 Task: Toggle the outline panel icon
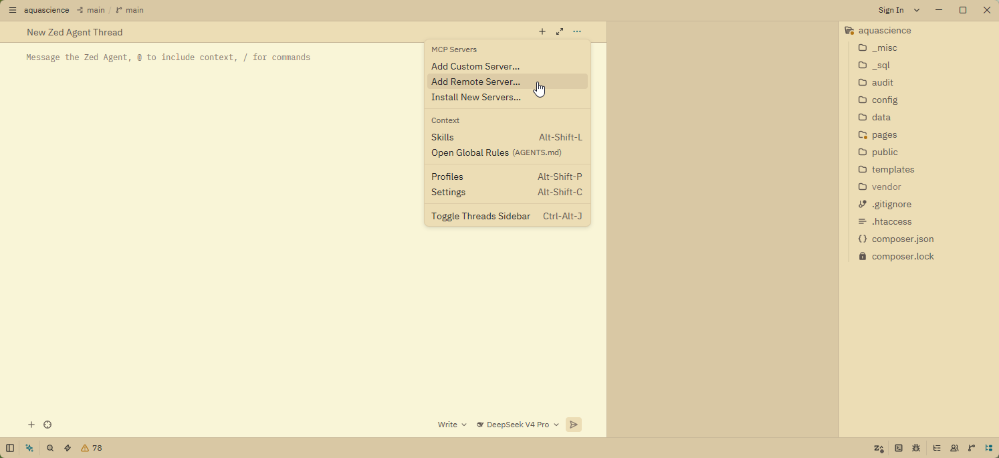937,448
